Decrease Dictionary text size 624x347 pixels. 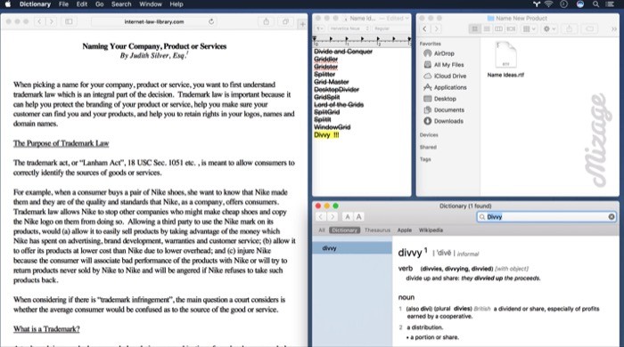click(x=348, y=217)
